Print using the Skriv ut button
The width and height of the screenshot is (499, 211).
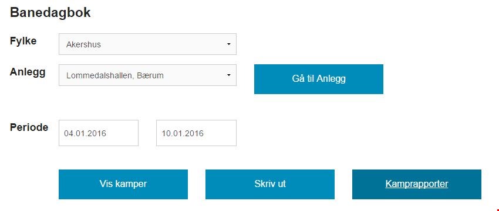270,184
